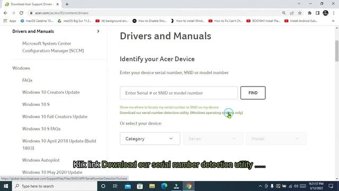Viewport: 339px width, 191px height.
Task: Open the background animation YouTube bookmark
Action: click(x=112, y=21)
